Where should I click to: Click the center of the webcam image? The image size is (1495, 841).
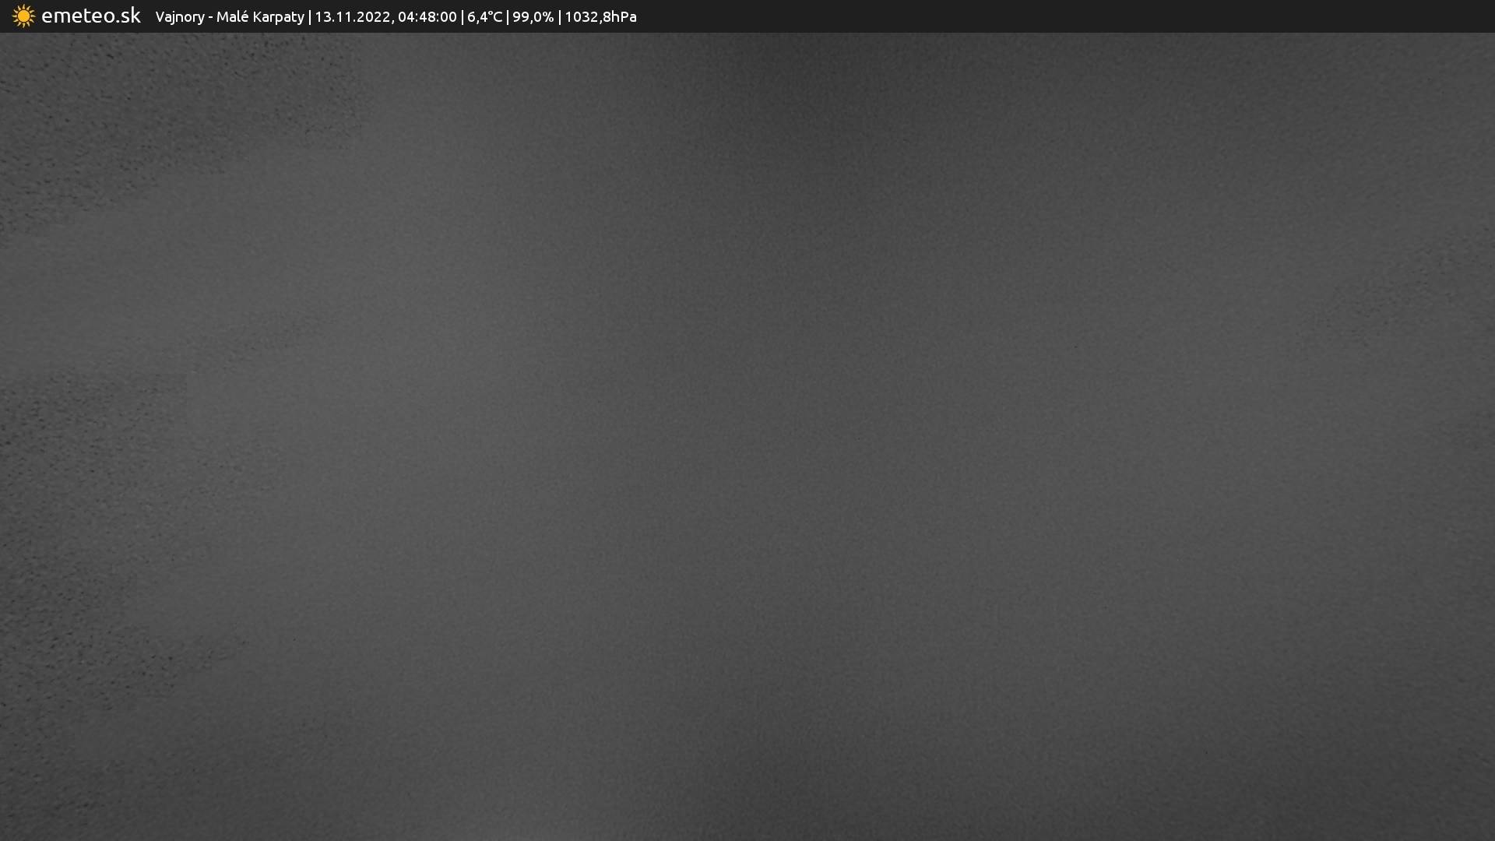tap(747, 436)
